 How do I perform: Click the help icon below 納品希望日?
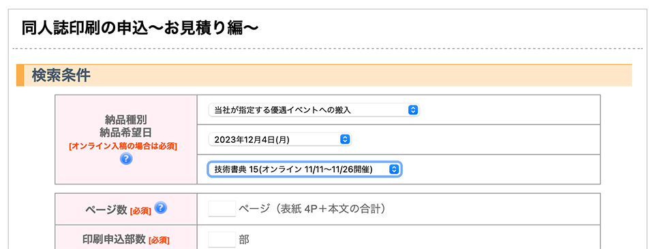click(126, 159)
